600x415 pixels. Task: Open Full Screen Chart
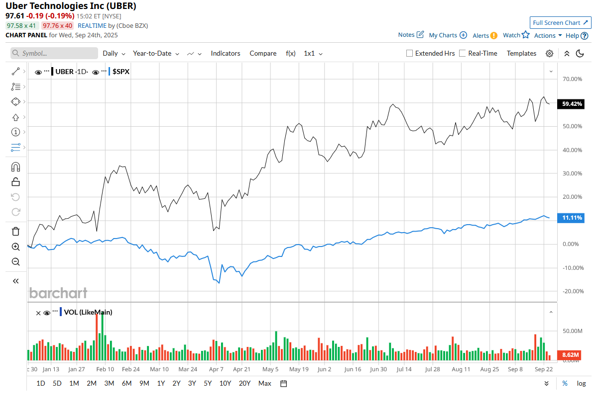pos(561,22)
